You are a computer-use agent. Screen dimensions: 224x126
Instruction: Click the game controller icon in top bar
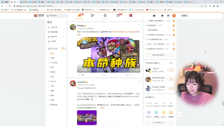click(x=154, y=16)
